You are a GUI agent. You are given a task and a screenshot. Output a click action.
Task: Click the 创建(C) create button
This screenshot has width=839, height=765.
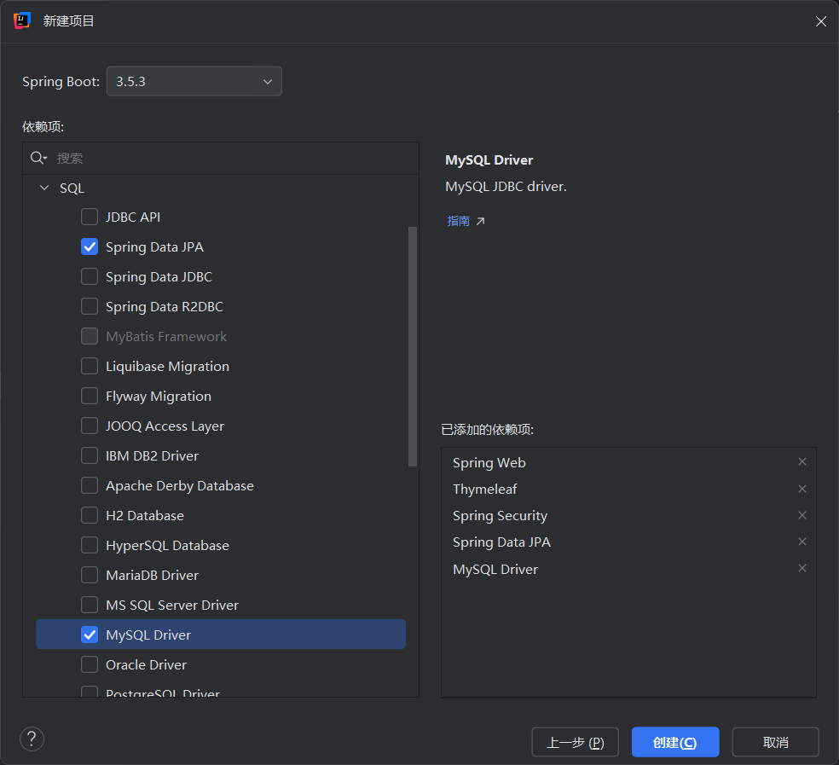click(675, 742)
